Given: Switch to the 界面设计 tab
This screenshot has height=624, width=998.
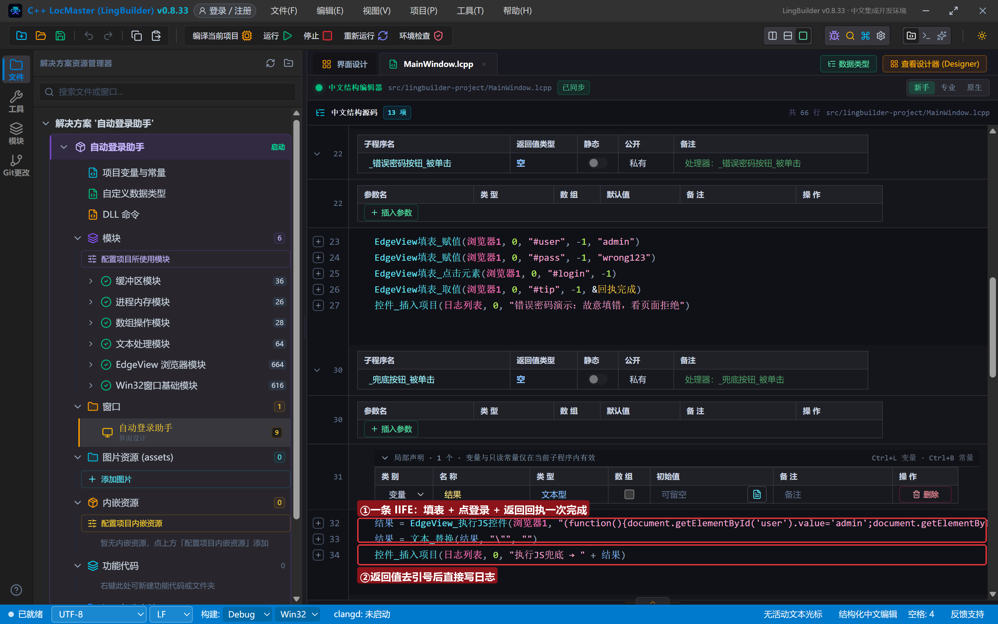Looking at the screenshot, I should [344, 64].
